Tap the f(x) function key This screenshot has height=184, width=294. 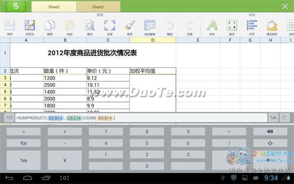tap(24, 143)
